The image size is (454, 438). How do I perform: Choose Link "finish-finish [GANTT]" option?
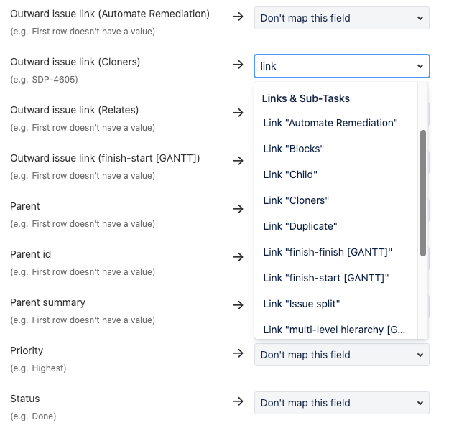coord(336,252)
